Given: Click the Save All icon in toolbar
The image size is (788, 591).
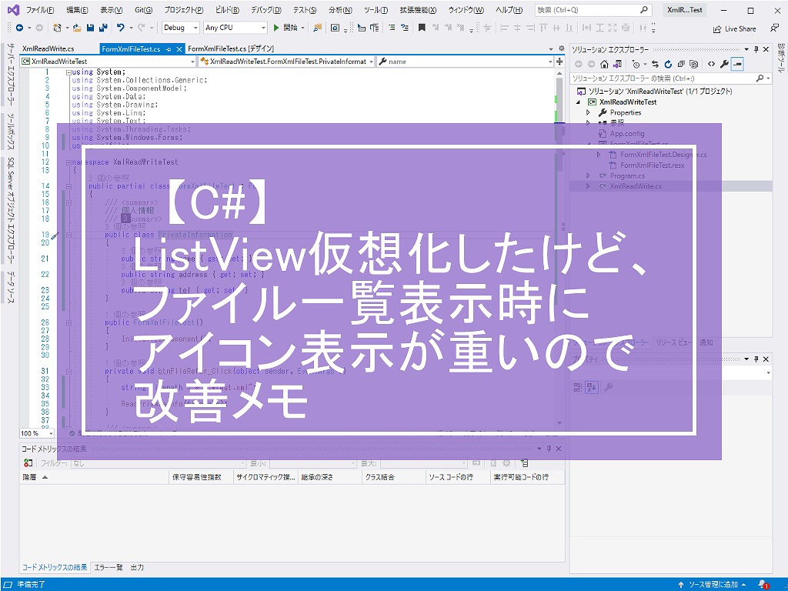Looking at the screenshot, I should [x=102, y=28].
